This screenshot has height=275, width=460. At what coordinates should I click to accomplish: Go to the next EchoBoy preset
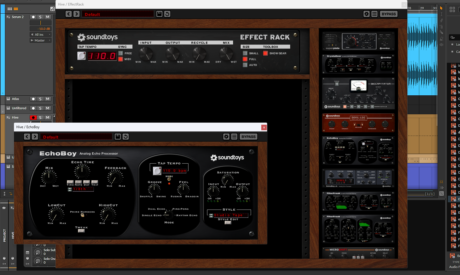click(35, 137)
